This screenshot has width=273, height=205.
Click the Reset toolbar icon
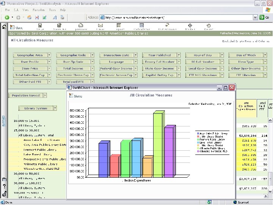[x=209, y=27]
